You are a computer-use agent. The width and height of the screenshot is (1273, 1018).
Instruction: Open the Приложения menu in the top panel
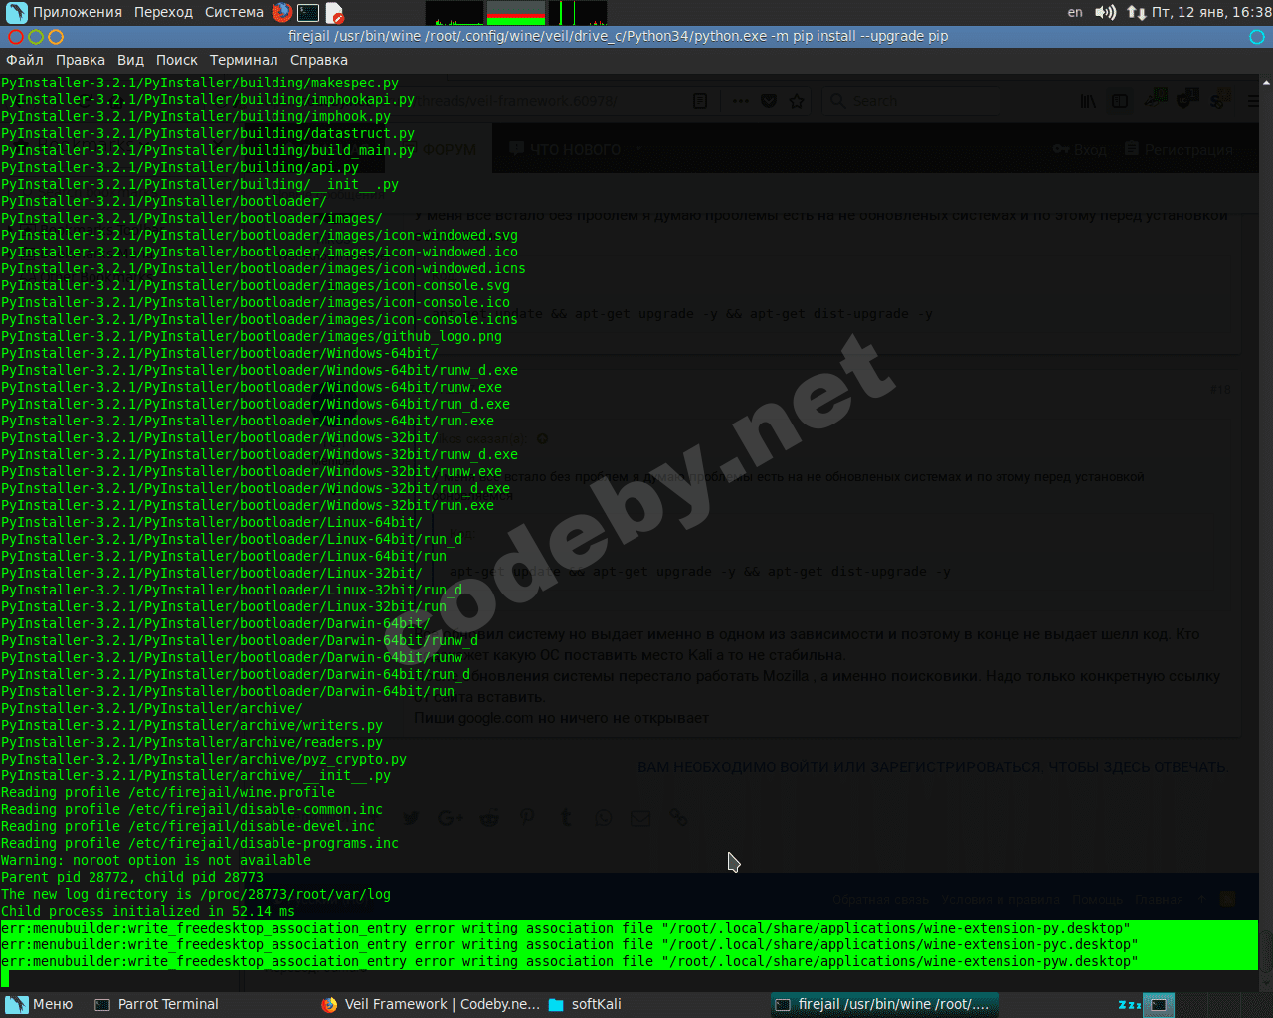click(78, 12)
